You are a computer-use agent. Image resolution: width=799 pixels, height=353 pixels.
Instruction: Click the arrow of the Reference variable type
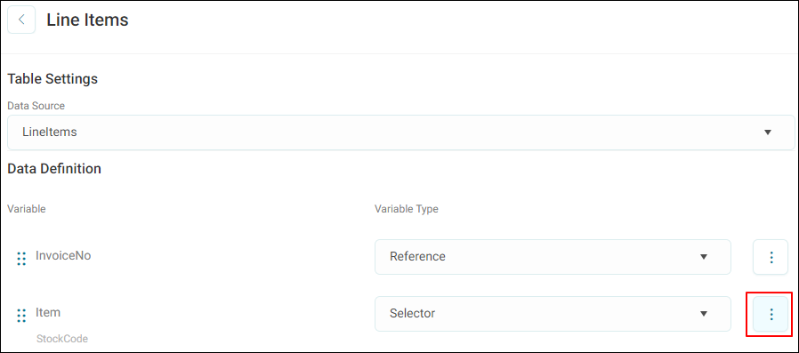tap(704, 257)
